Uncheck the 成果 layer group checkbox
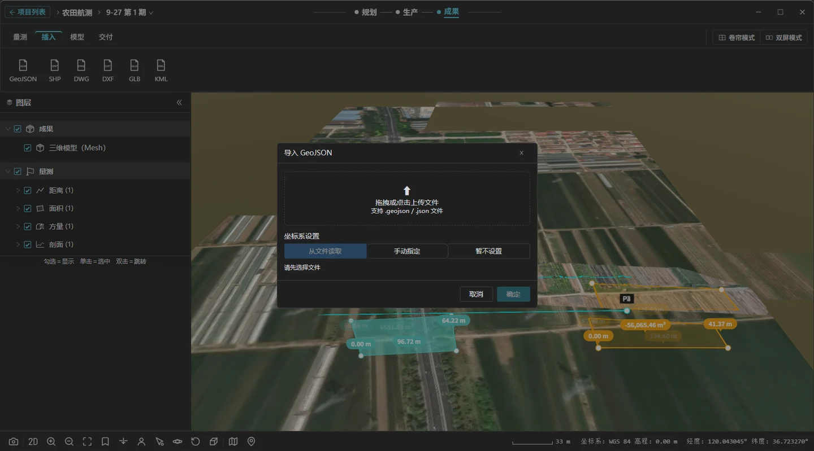Viewport: 814px width, 451px height. pyautogui.click(x=18, y=129)
